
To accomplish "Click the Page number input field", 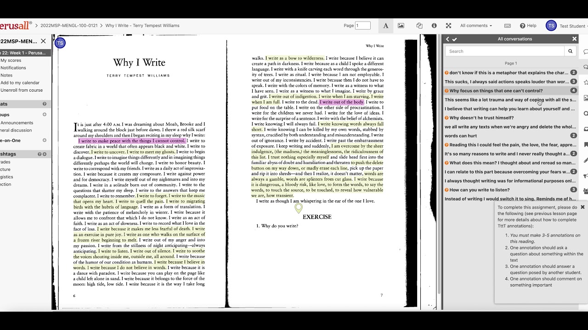I will (363, 26).
